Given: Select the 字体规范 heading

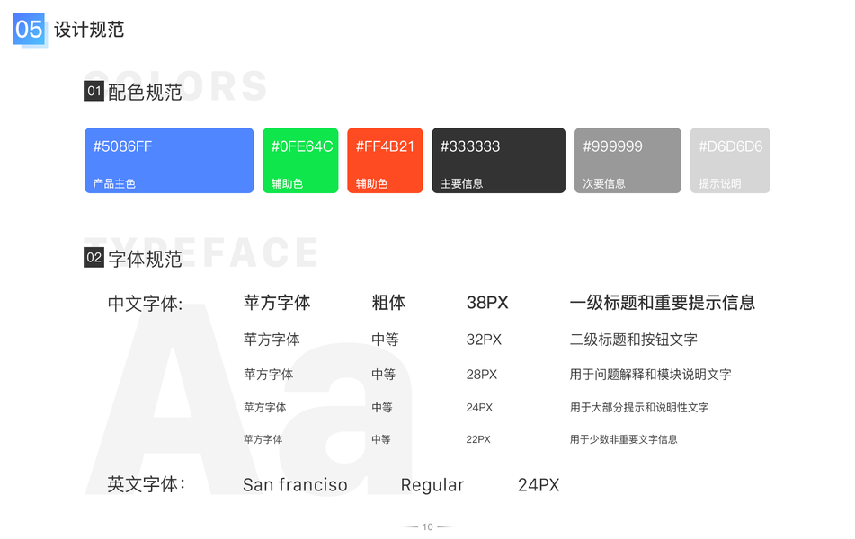Looking at the screenshot, I should (x=145, y=259).
